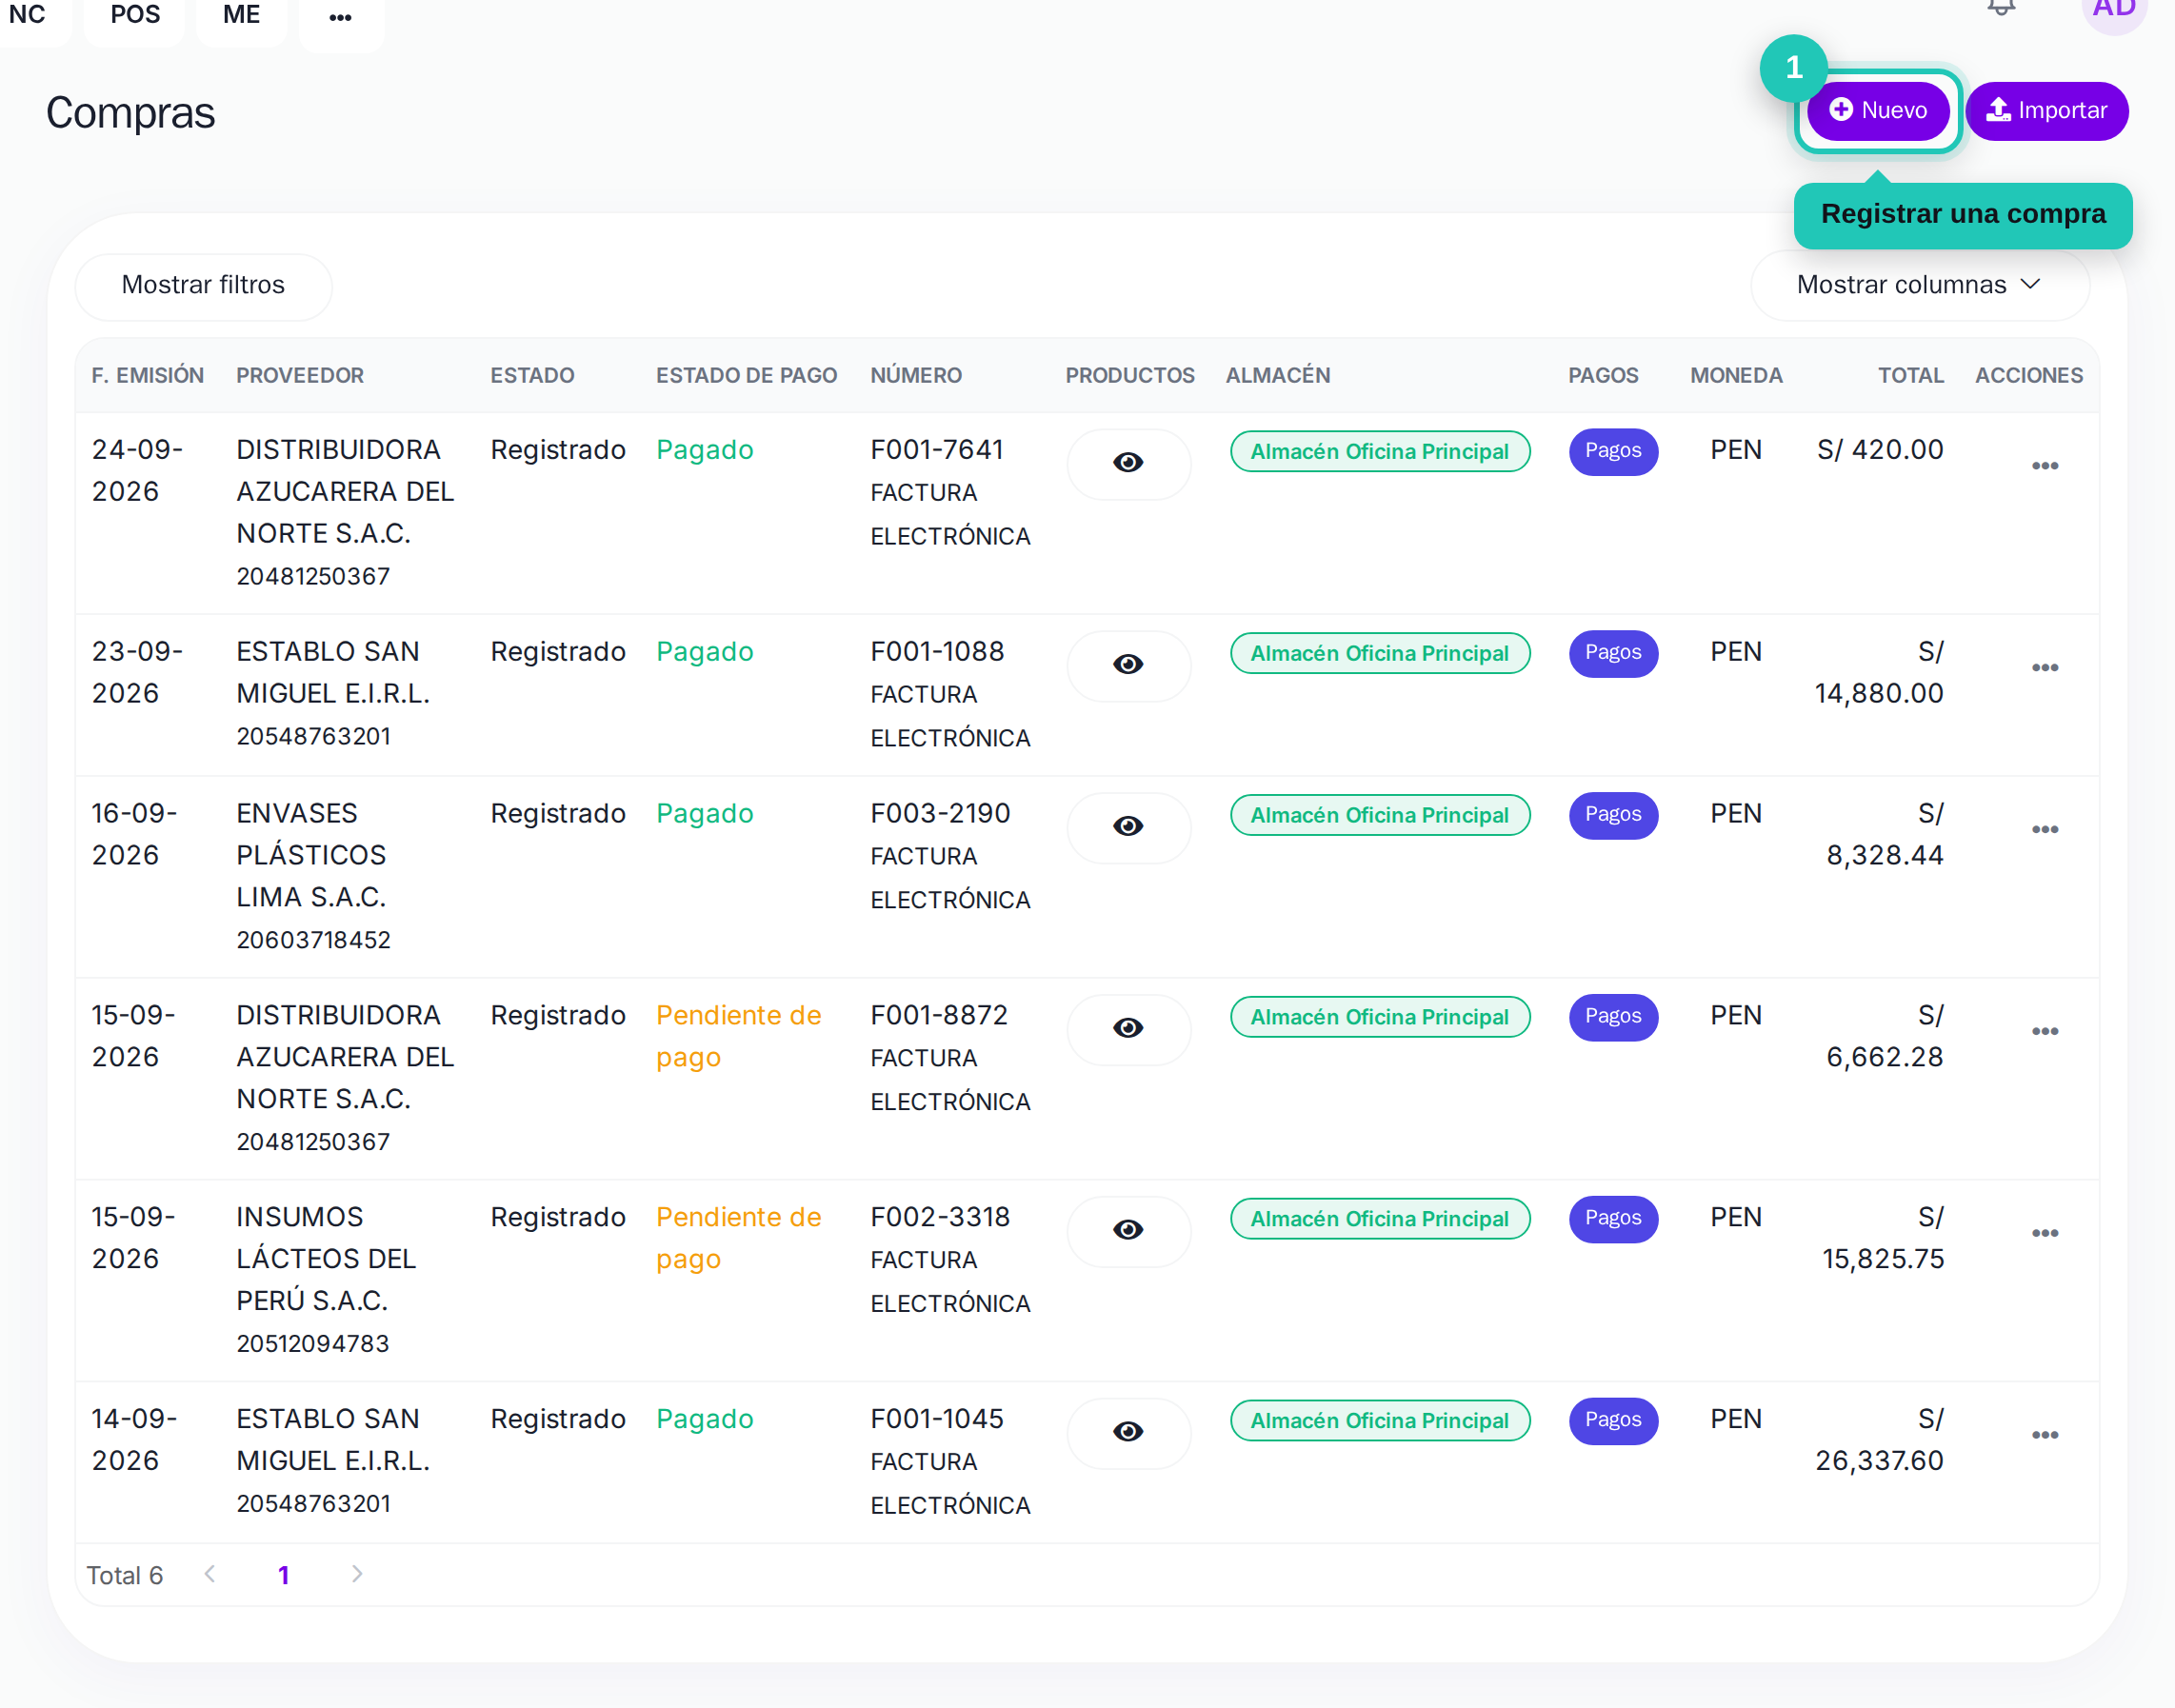This screenshot has width=2175, height=1708.
Task: Go to the previous page arrow
Action: tap(210, 1575)
